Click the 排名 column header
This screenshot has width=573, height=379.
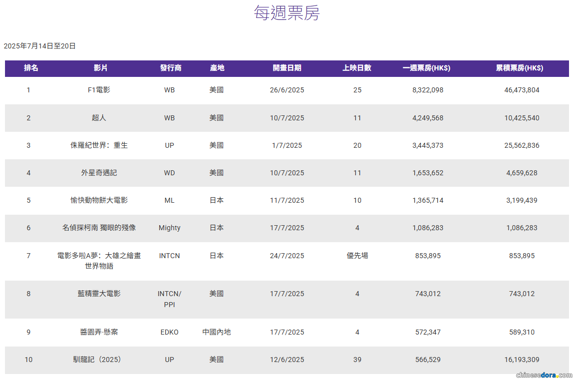[x=31, y=68]
